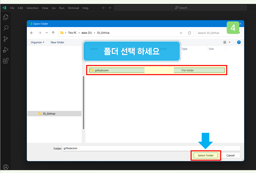Cancel the Open Folder dialog
Viewport: 256px width, 173px height.
pyautogui.click(x=231, y=155)
